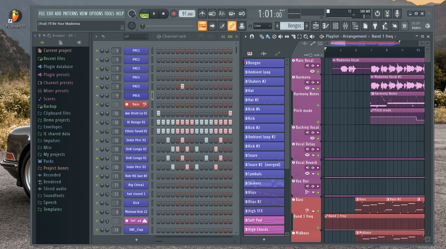Open the Playlist view icon

[316, 26]
